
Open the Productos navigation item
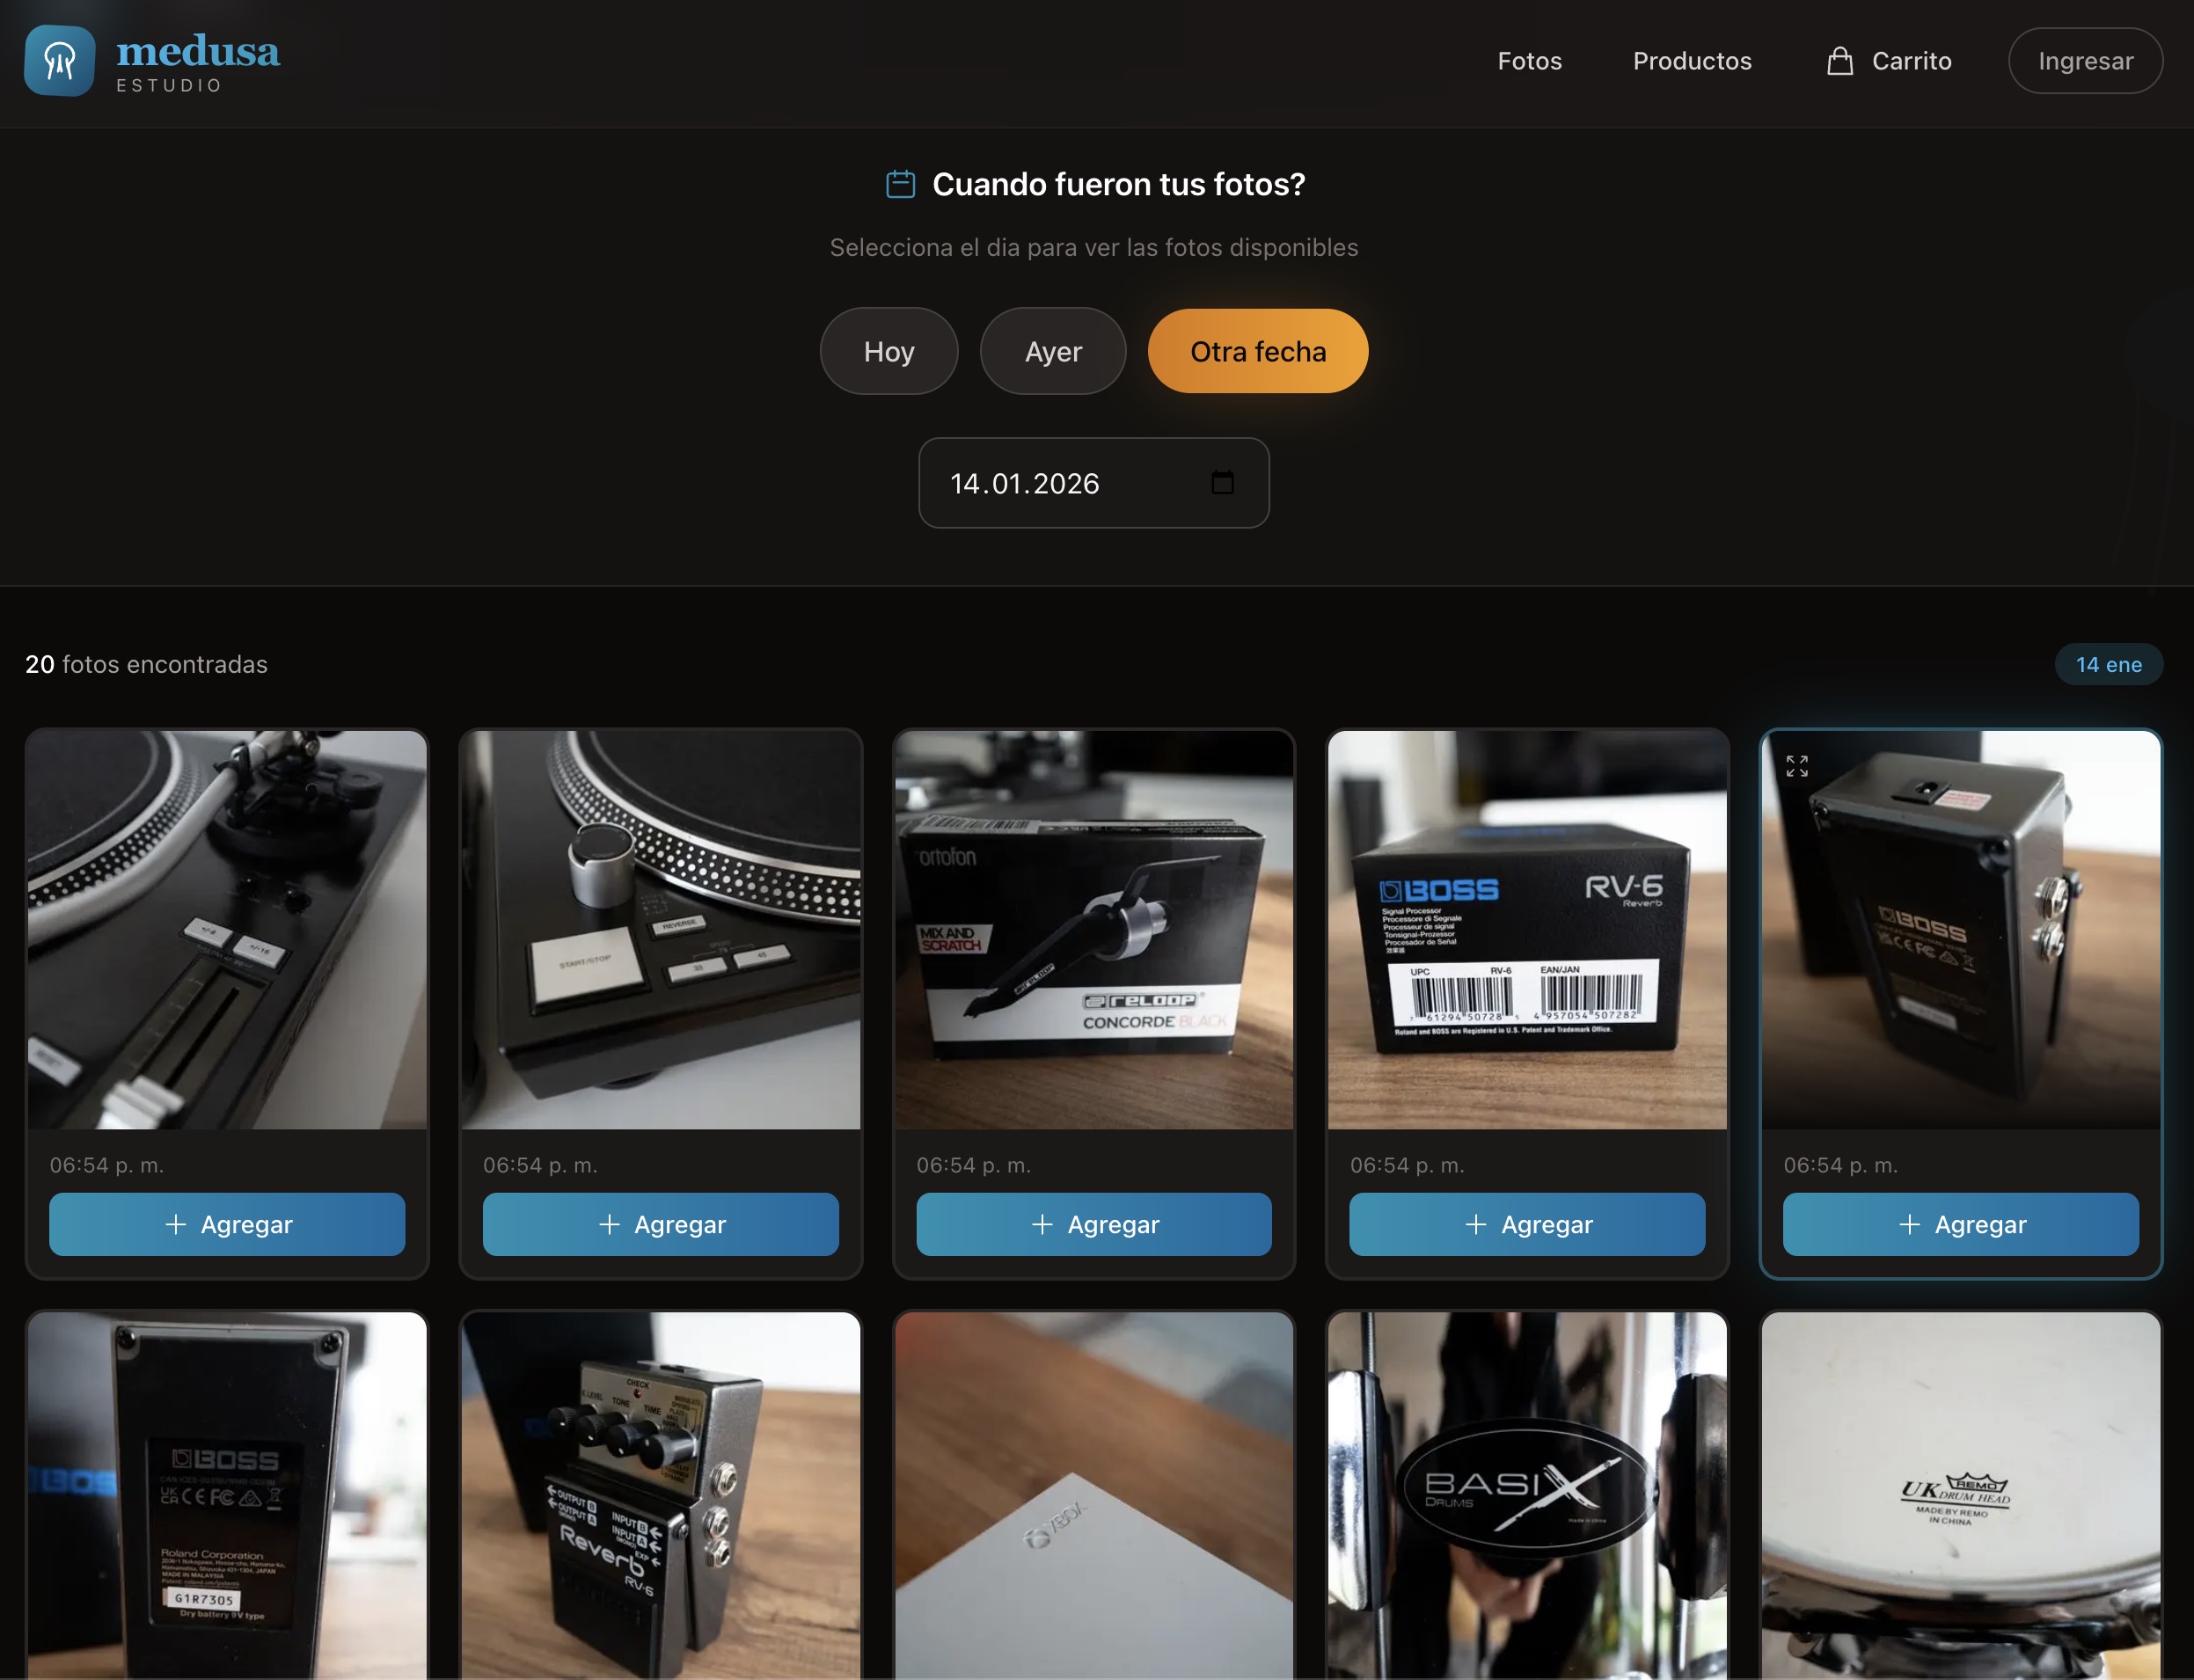1692,60
